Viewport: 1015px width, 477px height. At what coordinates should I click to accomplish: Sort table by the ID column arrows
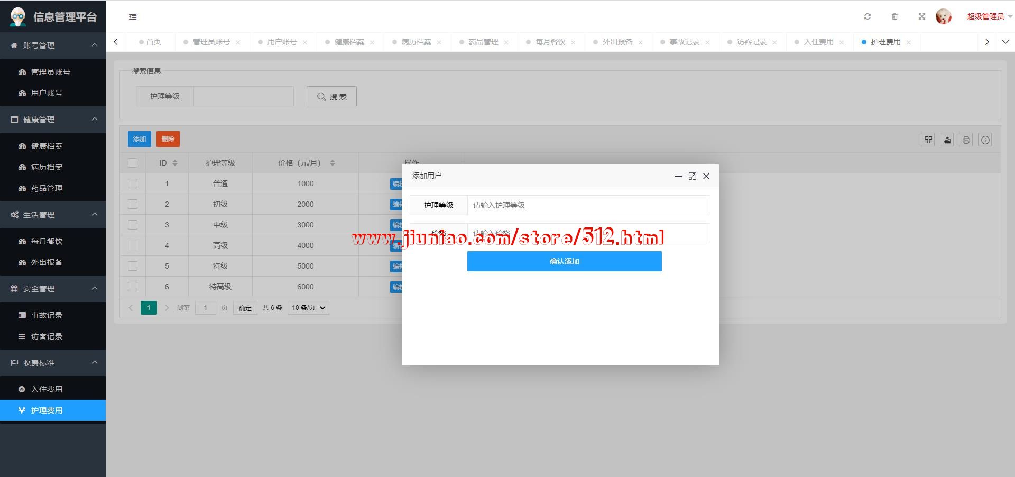click(175, 163)
